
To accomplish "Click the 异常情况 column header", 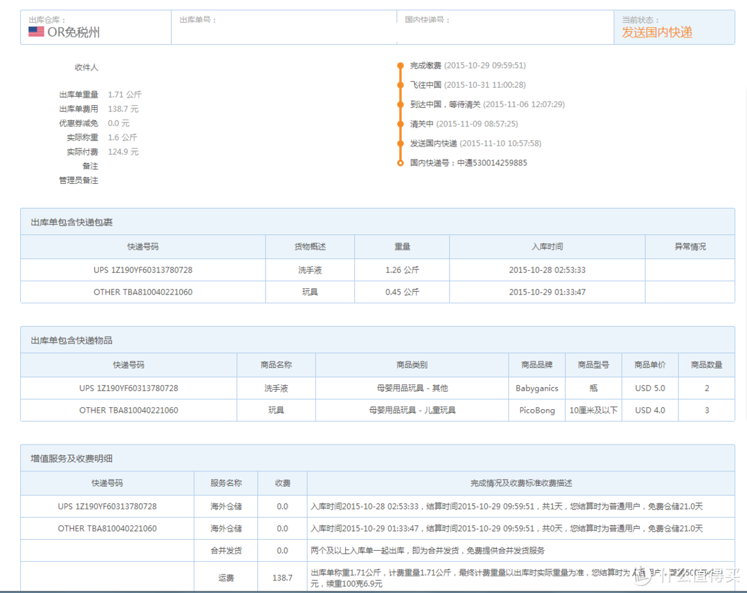I will (690, 247).
